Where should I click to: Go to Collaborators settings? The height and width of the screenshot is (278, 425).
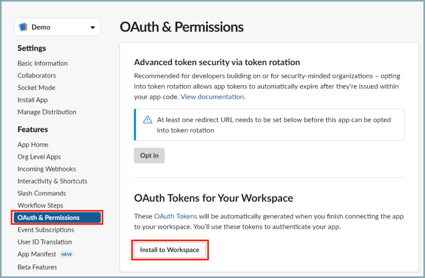point(37,75)
